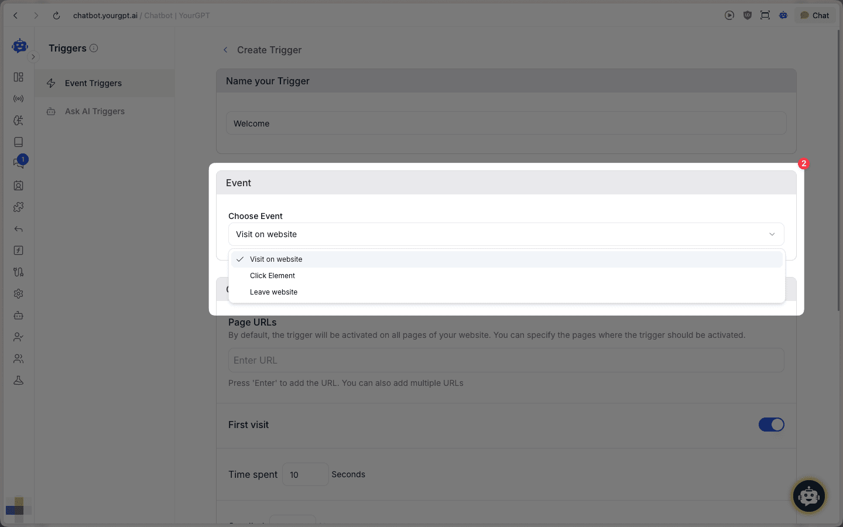This screenshot has height=527, width=843.
Task: Select Visit on website option
Action: pos(276,259)
